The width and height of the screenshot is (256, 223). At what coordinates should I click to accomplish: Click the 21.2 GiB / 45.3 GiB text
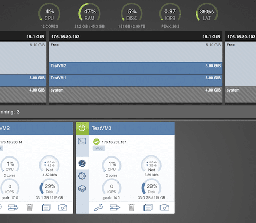tap(90, 27)
